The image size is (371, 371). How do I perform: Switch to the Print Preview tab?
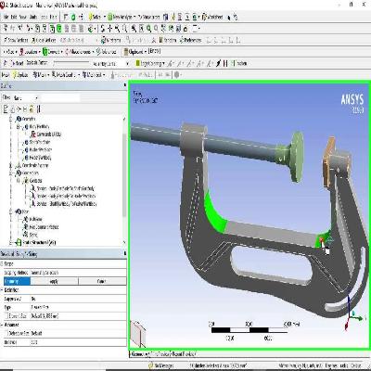(160, 353)
